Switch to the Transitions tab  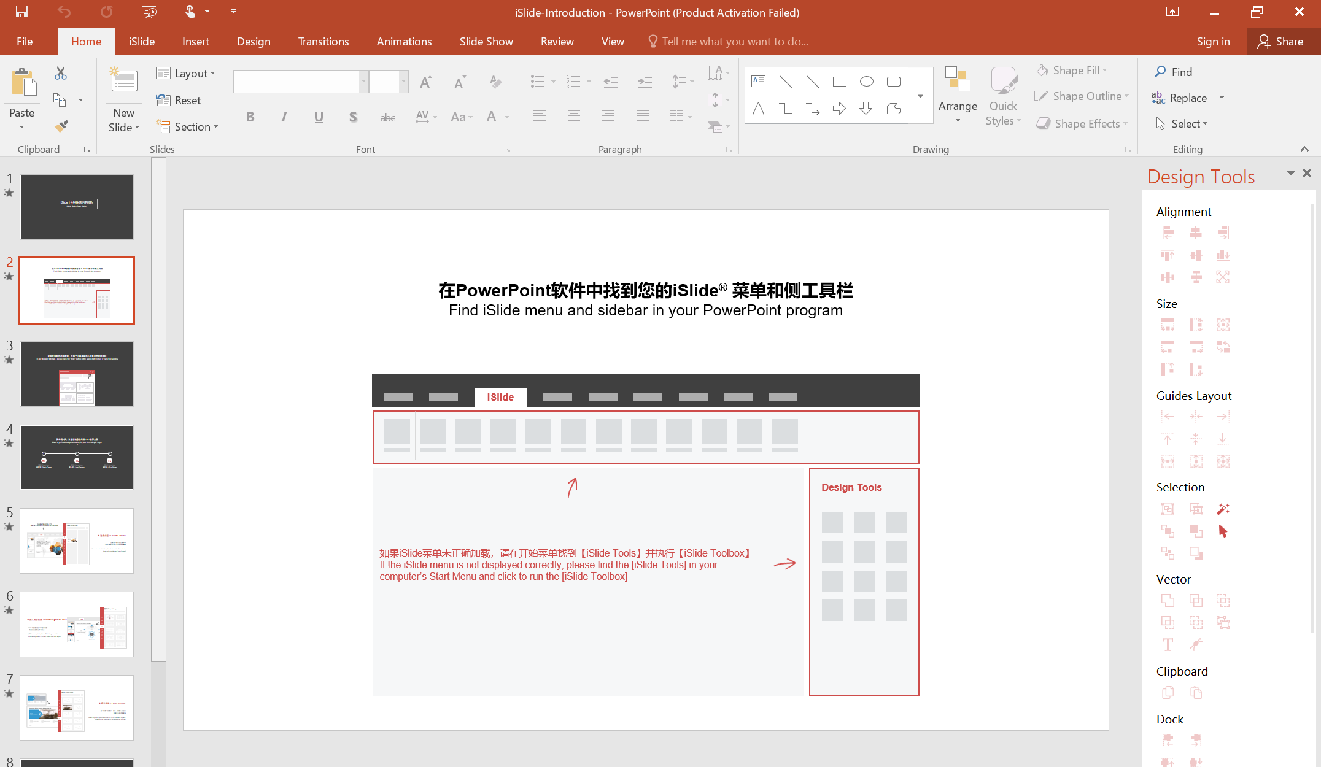point(323,42)
